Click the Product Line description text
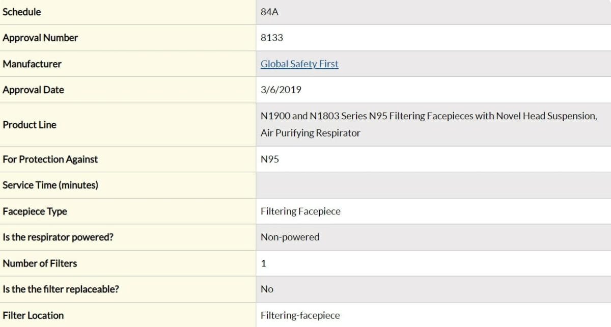 (x=429, y=124)
